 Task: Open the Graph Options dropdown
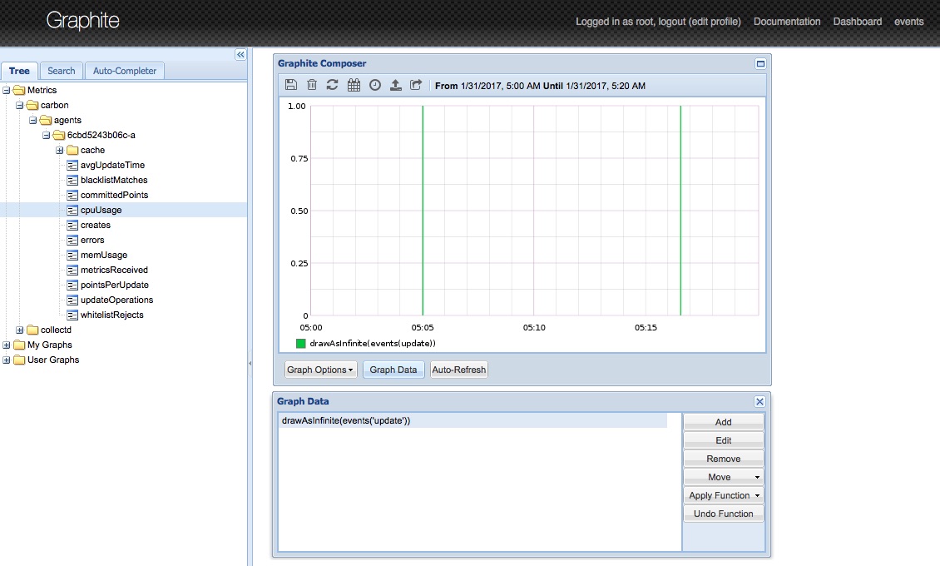pos(320,370)
